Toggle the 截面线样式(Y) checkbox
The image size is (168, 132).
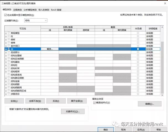click(94, 103)
